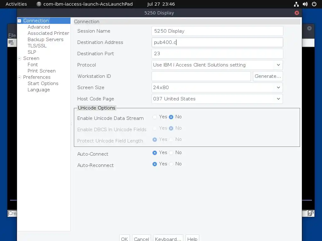This screenshot has height=241, width=322.
Task: Select No for Auto-Reconnect
Action: [x=171, y=164]
